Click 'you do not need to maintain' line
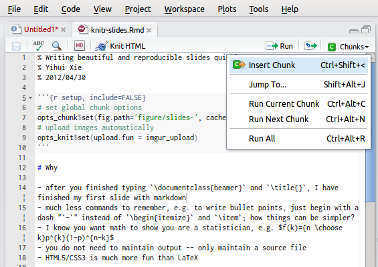378x267 pixels. click(172, 248)
